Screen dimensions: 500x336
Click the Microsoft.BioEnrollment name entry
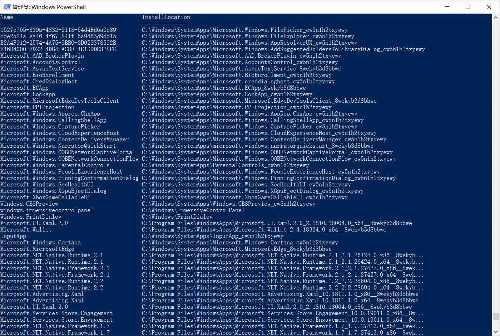[37, 75]
